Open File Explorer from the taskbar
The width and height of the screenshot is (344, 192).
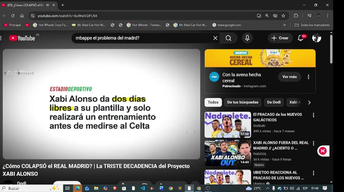[x=96, y=188]
